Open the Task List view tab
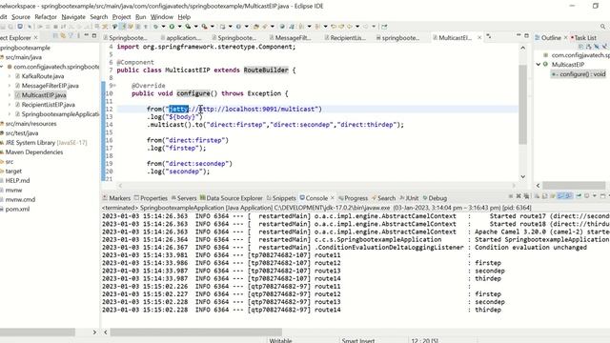Image resolution: width=610 pixels, height=343 pixels. [583, 38]
